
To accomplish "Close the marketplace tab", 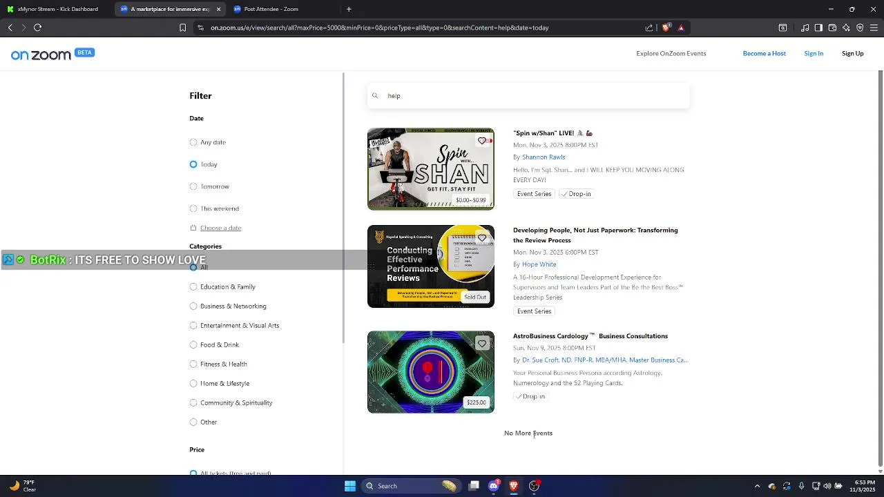I will tap(219, 9).
